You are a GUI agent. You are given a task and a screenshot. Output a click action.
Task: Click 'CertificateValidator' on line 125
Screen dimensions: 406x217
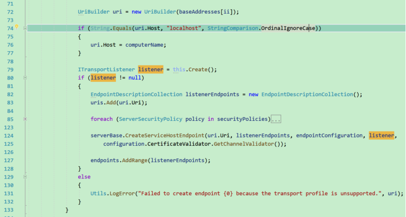(x=179, y=144)
